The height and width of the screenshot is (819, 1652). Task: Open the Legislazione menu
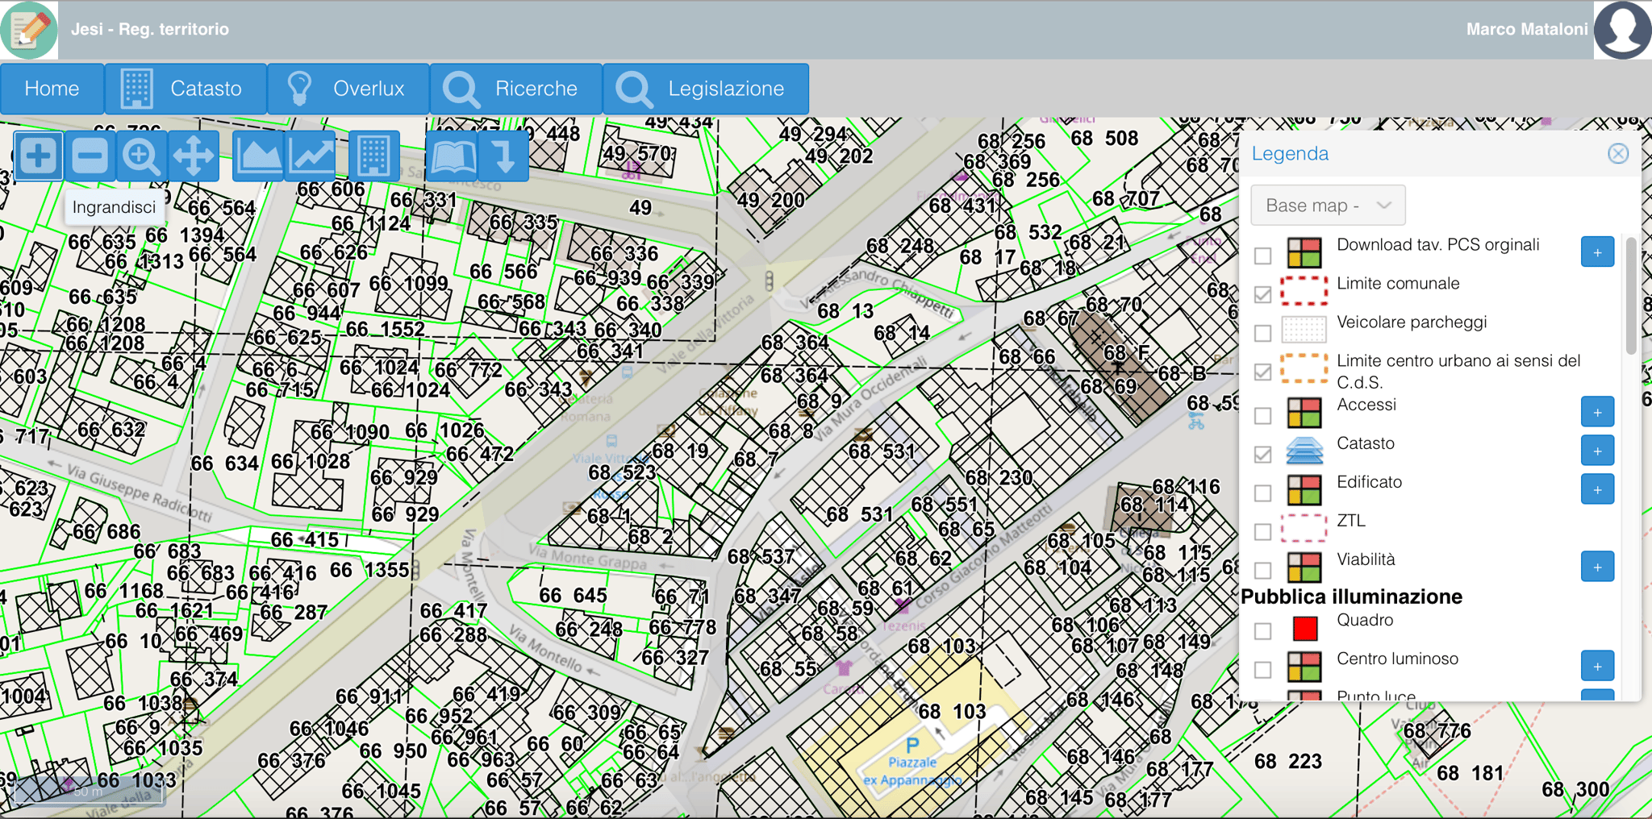(x=706, y=89)
